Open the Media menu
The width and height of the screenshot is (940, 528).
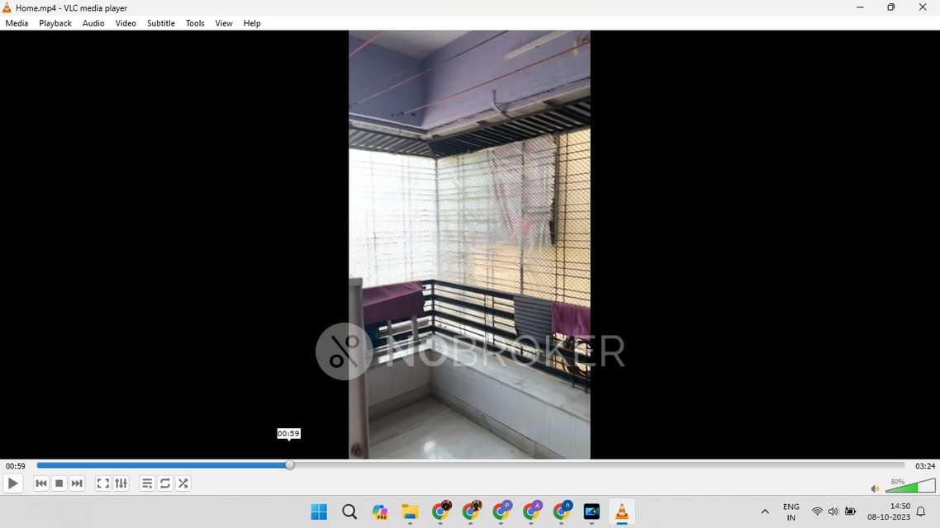click(x=16, y=23)
